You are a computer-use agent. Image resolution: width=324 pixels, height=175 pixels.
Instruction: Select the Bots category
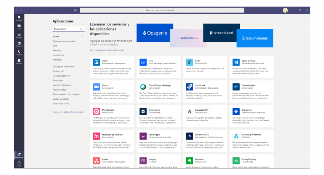click(55, 46)
